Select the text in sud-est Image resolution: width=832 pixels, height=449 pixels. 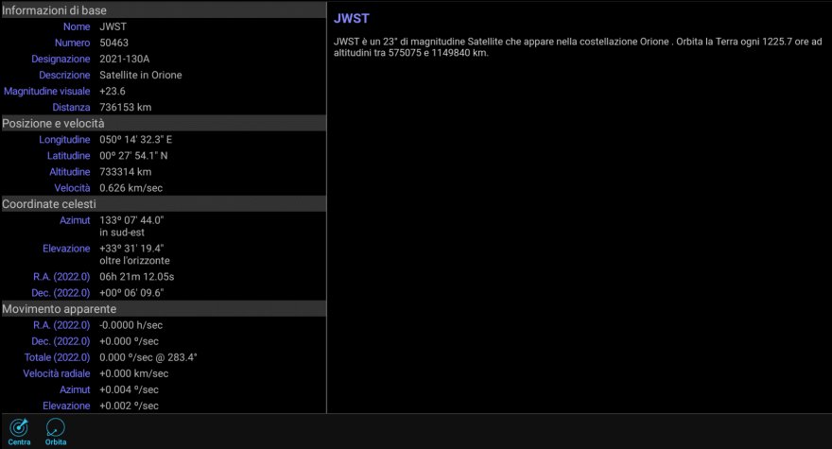click(x=122, y=233)
